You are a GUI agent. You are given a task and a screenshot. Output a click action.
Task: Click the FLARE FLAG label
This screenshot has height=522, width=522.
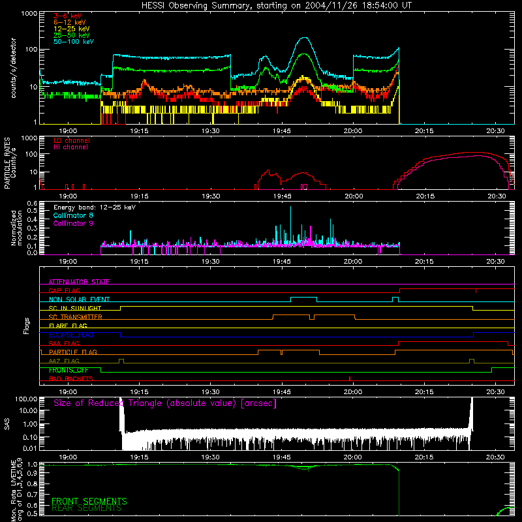(x=68, y=326)
